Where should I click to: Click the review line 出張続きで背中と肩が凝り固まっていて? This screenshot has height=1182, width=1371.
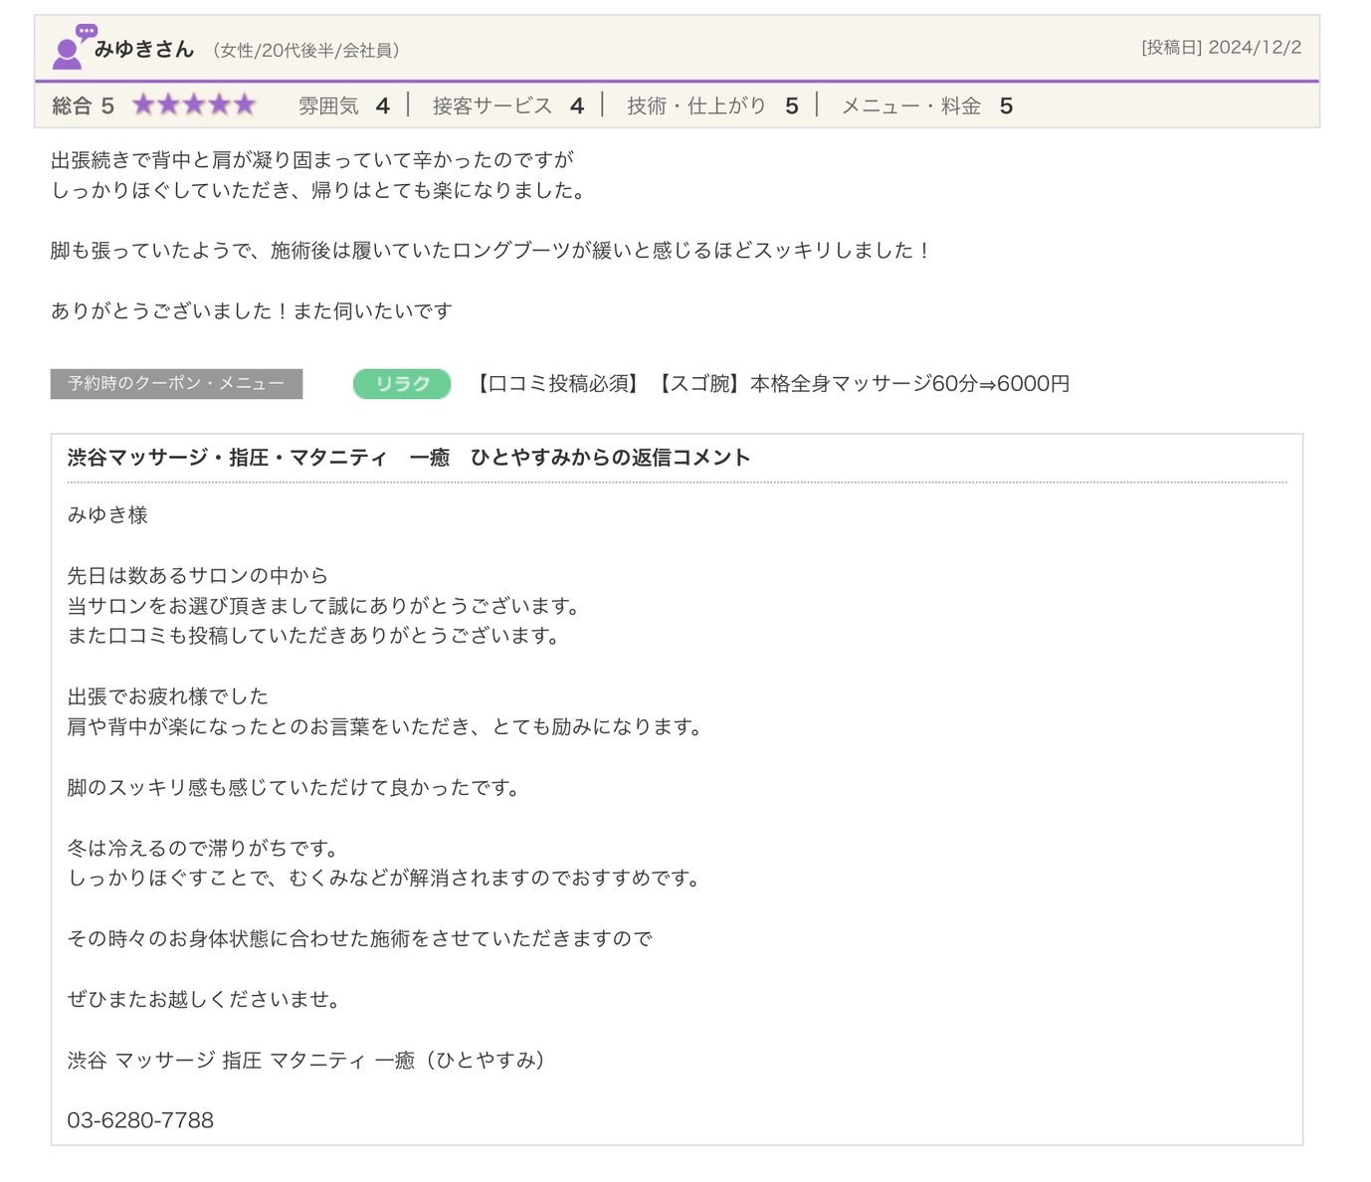(x=312, y=160)
